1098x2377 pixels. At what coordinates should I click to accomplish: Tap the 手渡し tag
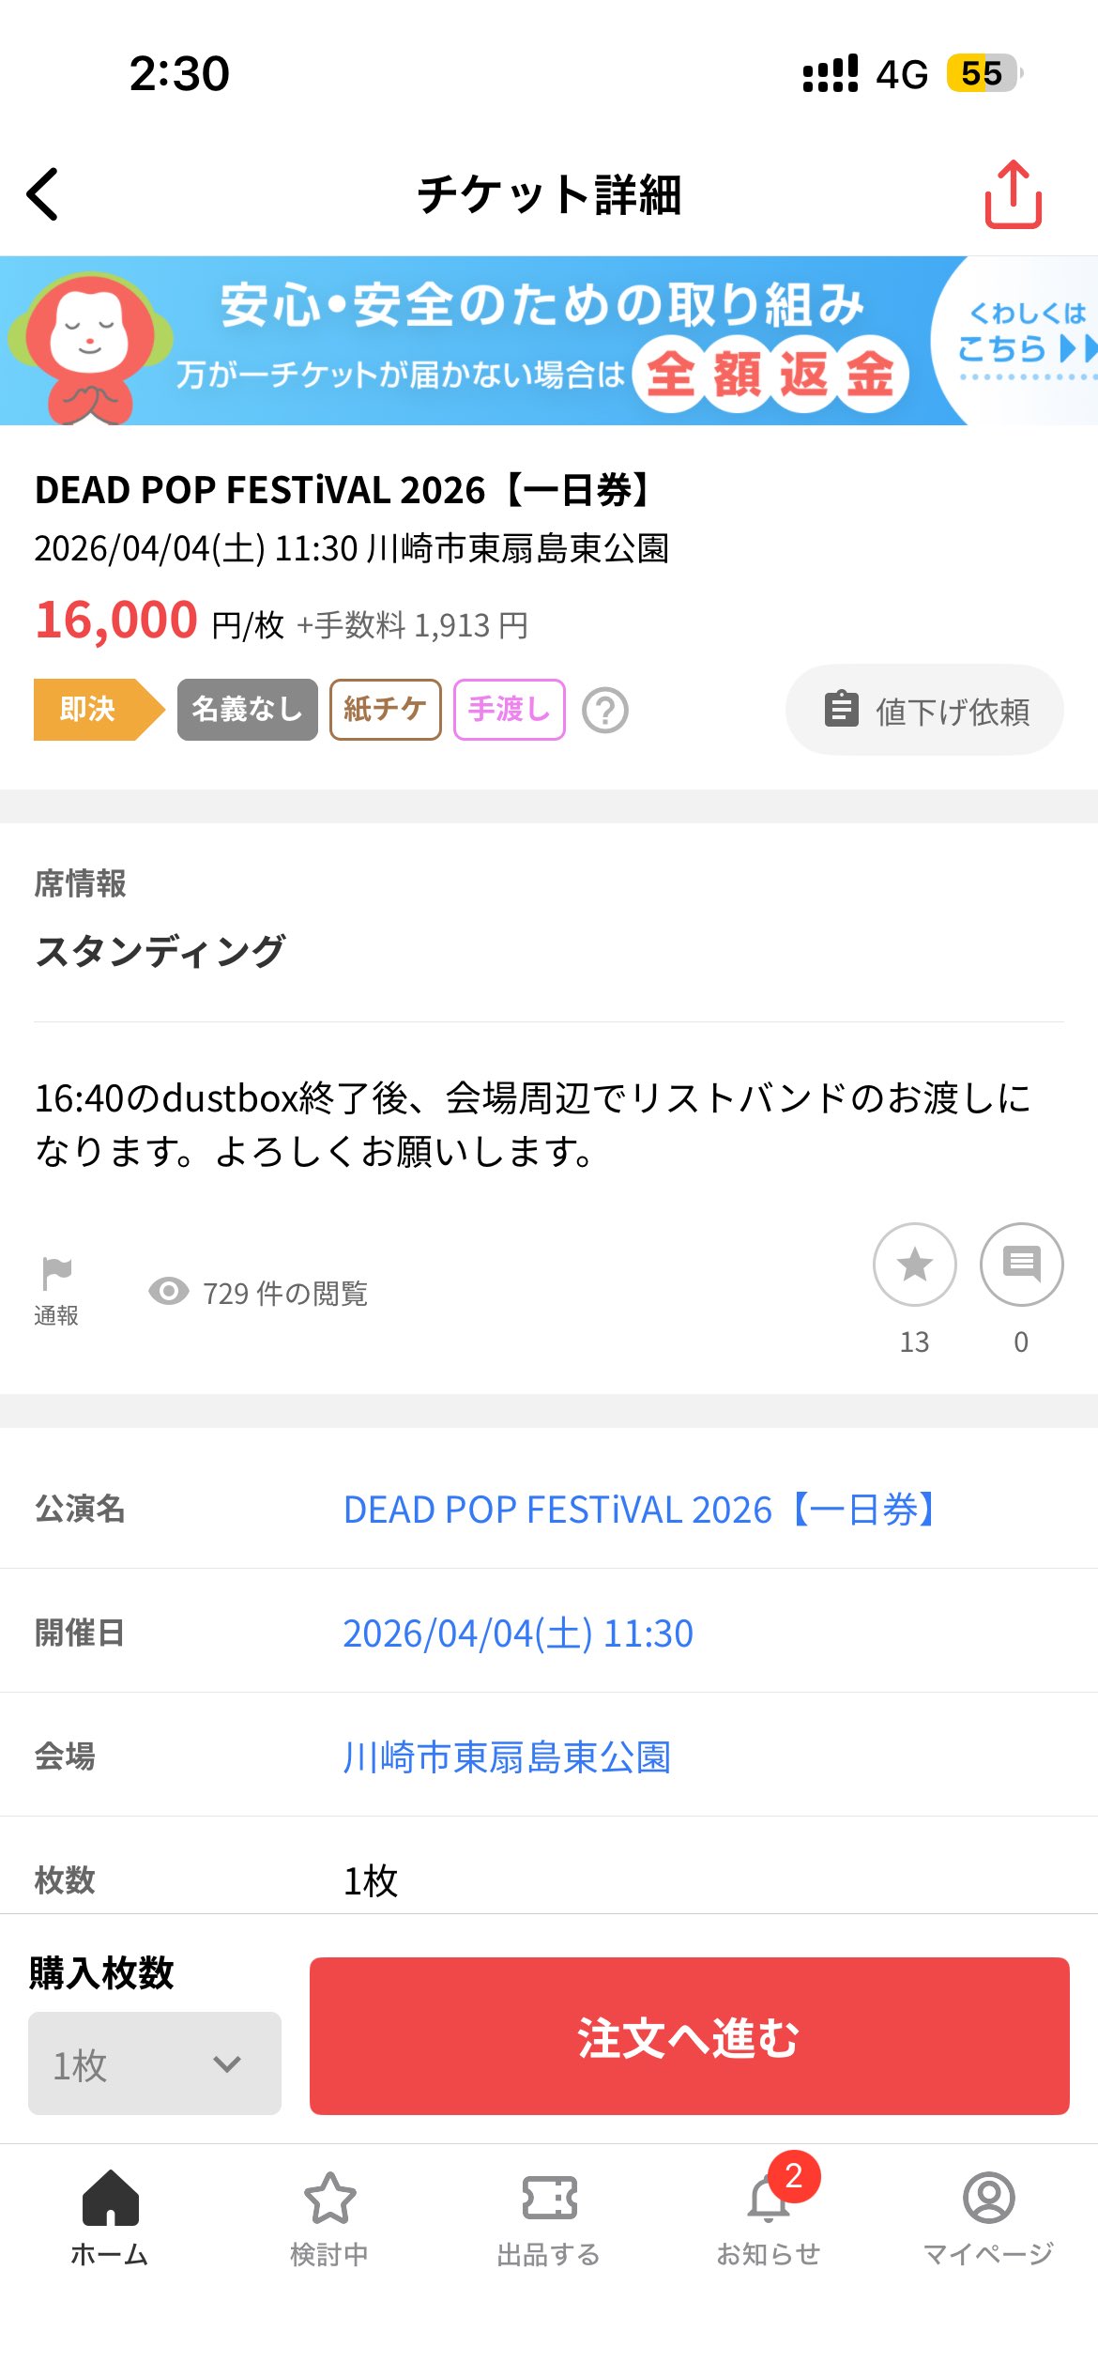pyautogui.click(x=510, y=710)
